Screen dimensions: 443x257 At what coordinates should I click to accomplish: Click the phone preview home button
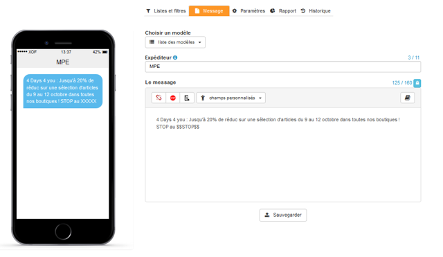63,231
